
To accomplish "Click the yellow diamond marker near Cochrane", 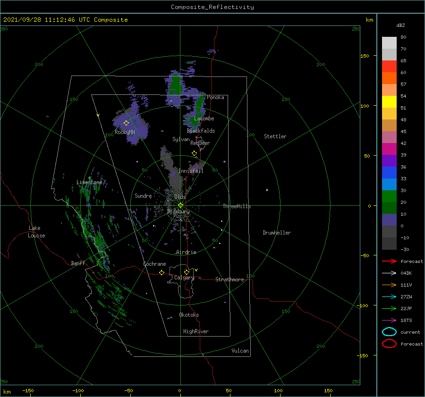I will click(161, 273).
